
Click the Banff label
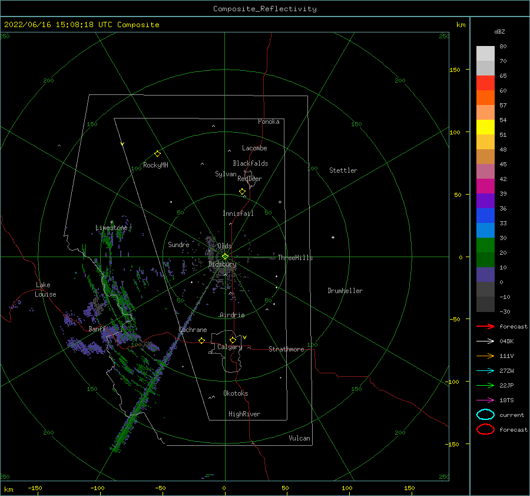pyautogui.click(x=97, y=329)
